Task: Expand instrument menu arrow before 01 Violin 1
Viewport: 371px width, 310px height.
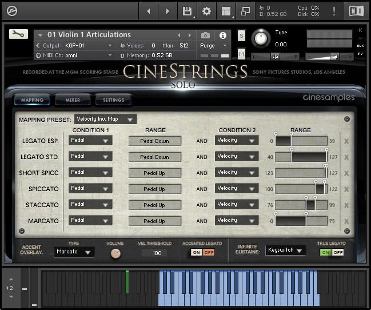Action: coord(40,35)
